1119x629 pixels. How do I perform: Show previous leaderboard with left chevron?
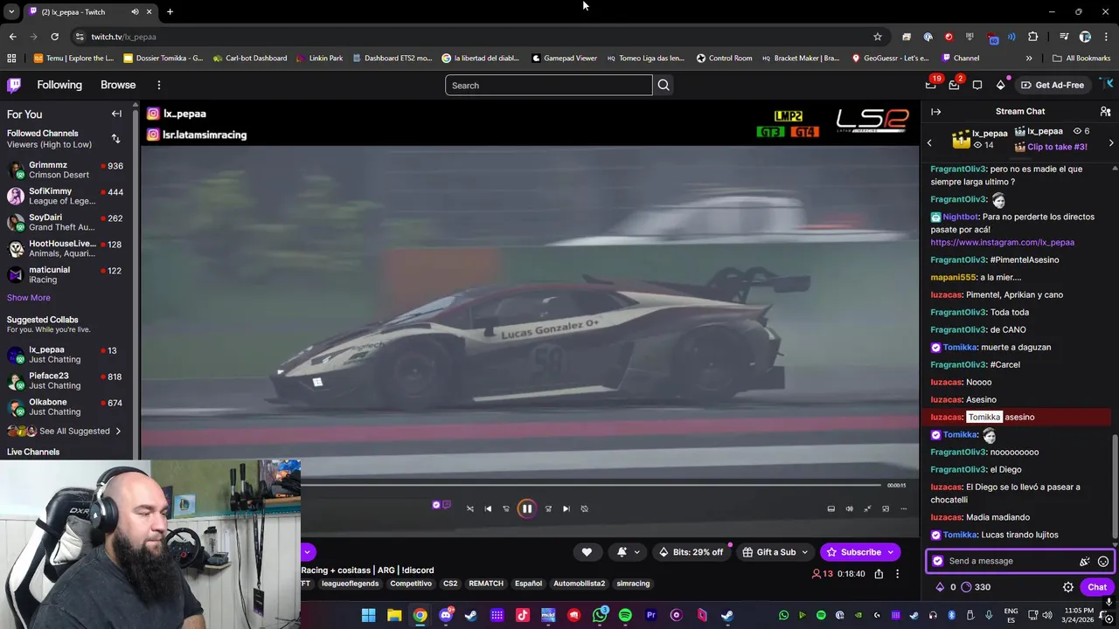click(x=929, y=142)
